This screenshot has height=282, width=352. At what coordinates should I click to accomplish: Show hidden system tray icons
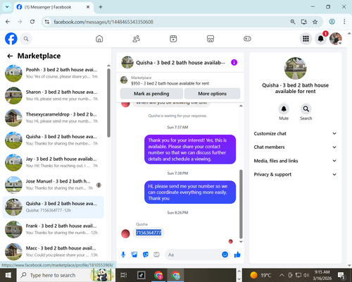click(x=282, y=275)
